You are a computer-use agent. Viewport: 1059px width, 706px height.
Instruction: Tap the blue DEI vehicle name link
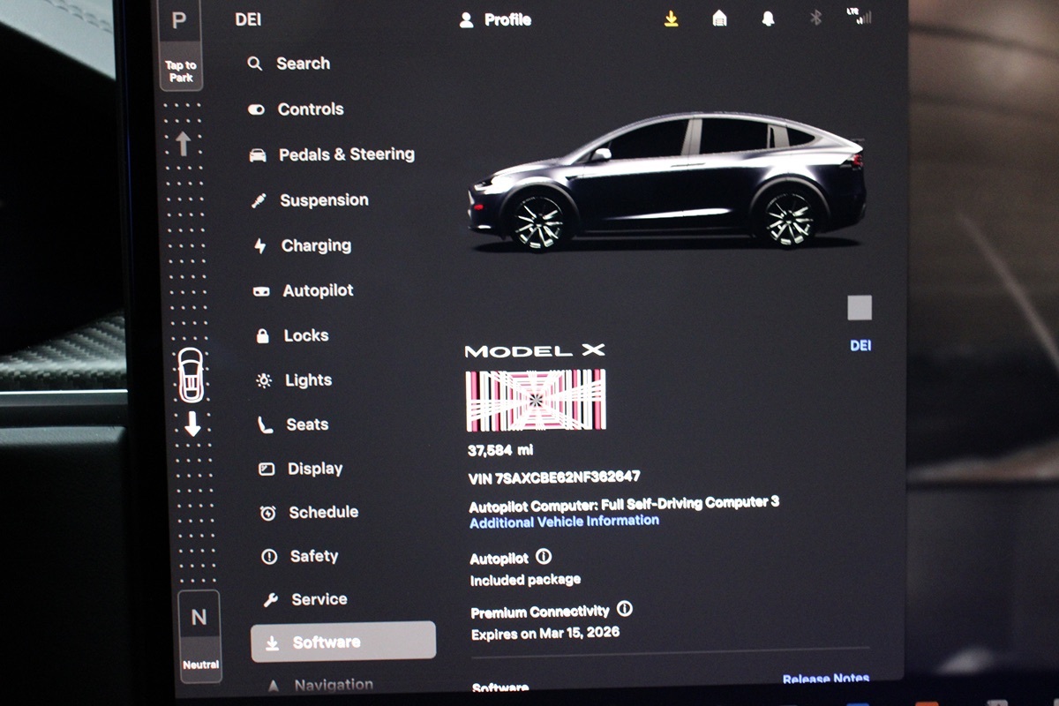coord(860,346)
